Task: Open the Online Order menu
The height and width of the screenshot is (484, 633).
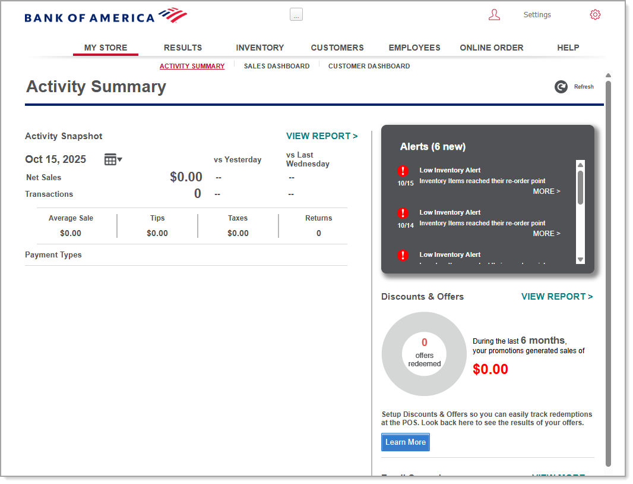Action: 492,48
